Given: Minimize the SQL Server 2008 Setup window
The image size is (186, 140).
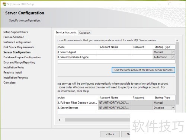Looking at the screenshot, I should point(160,4).
